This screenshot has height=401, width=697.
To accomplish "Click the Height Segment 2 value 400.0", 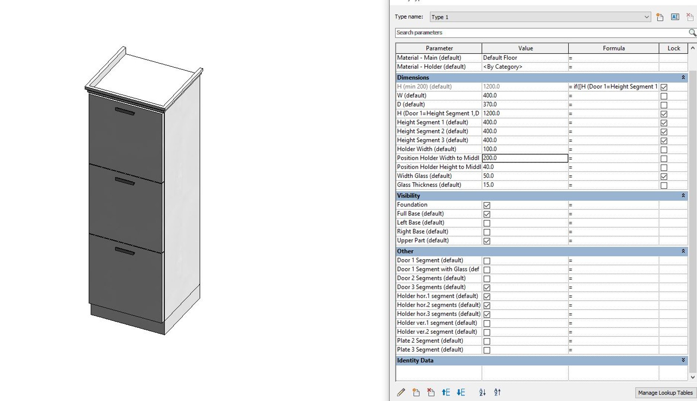I will (x=525, y=131).
